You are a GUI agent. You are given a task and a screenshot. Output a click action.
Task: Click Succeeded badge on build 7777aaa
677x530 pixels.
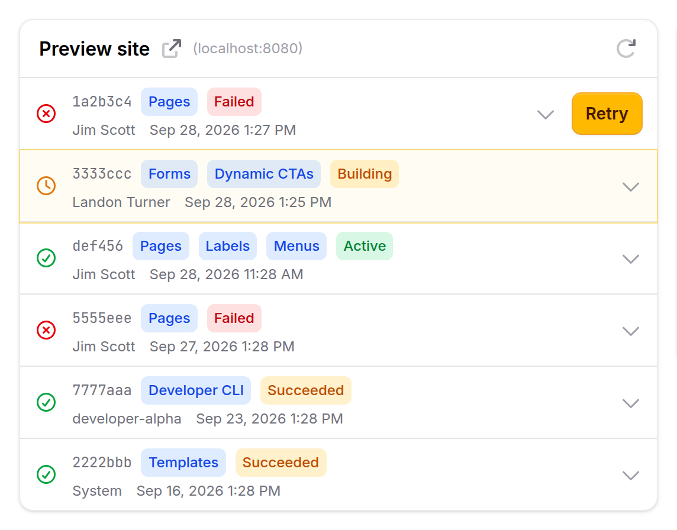pos(306,390)
